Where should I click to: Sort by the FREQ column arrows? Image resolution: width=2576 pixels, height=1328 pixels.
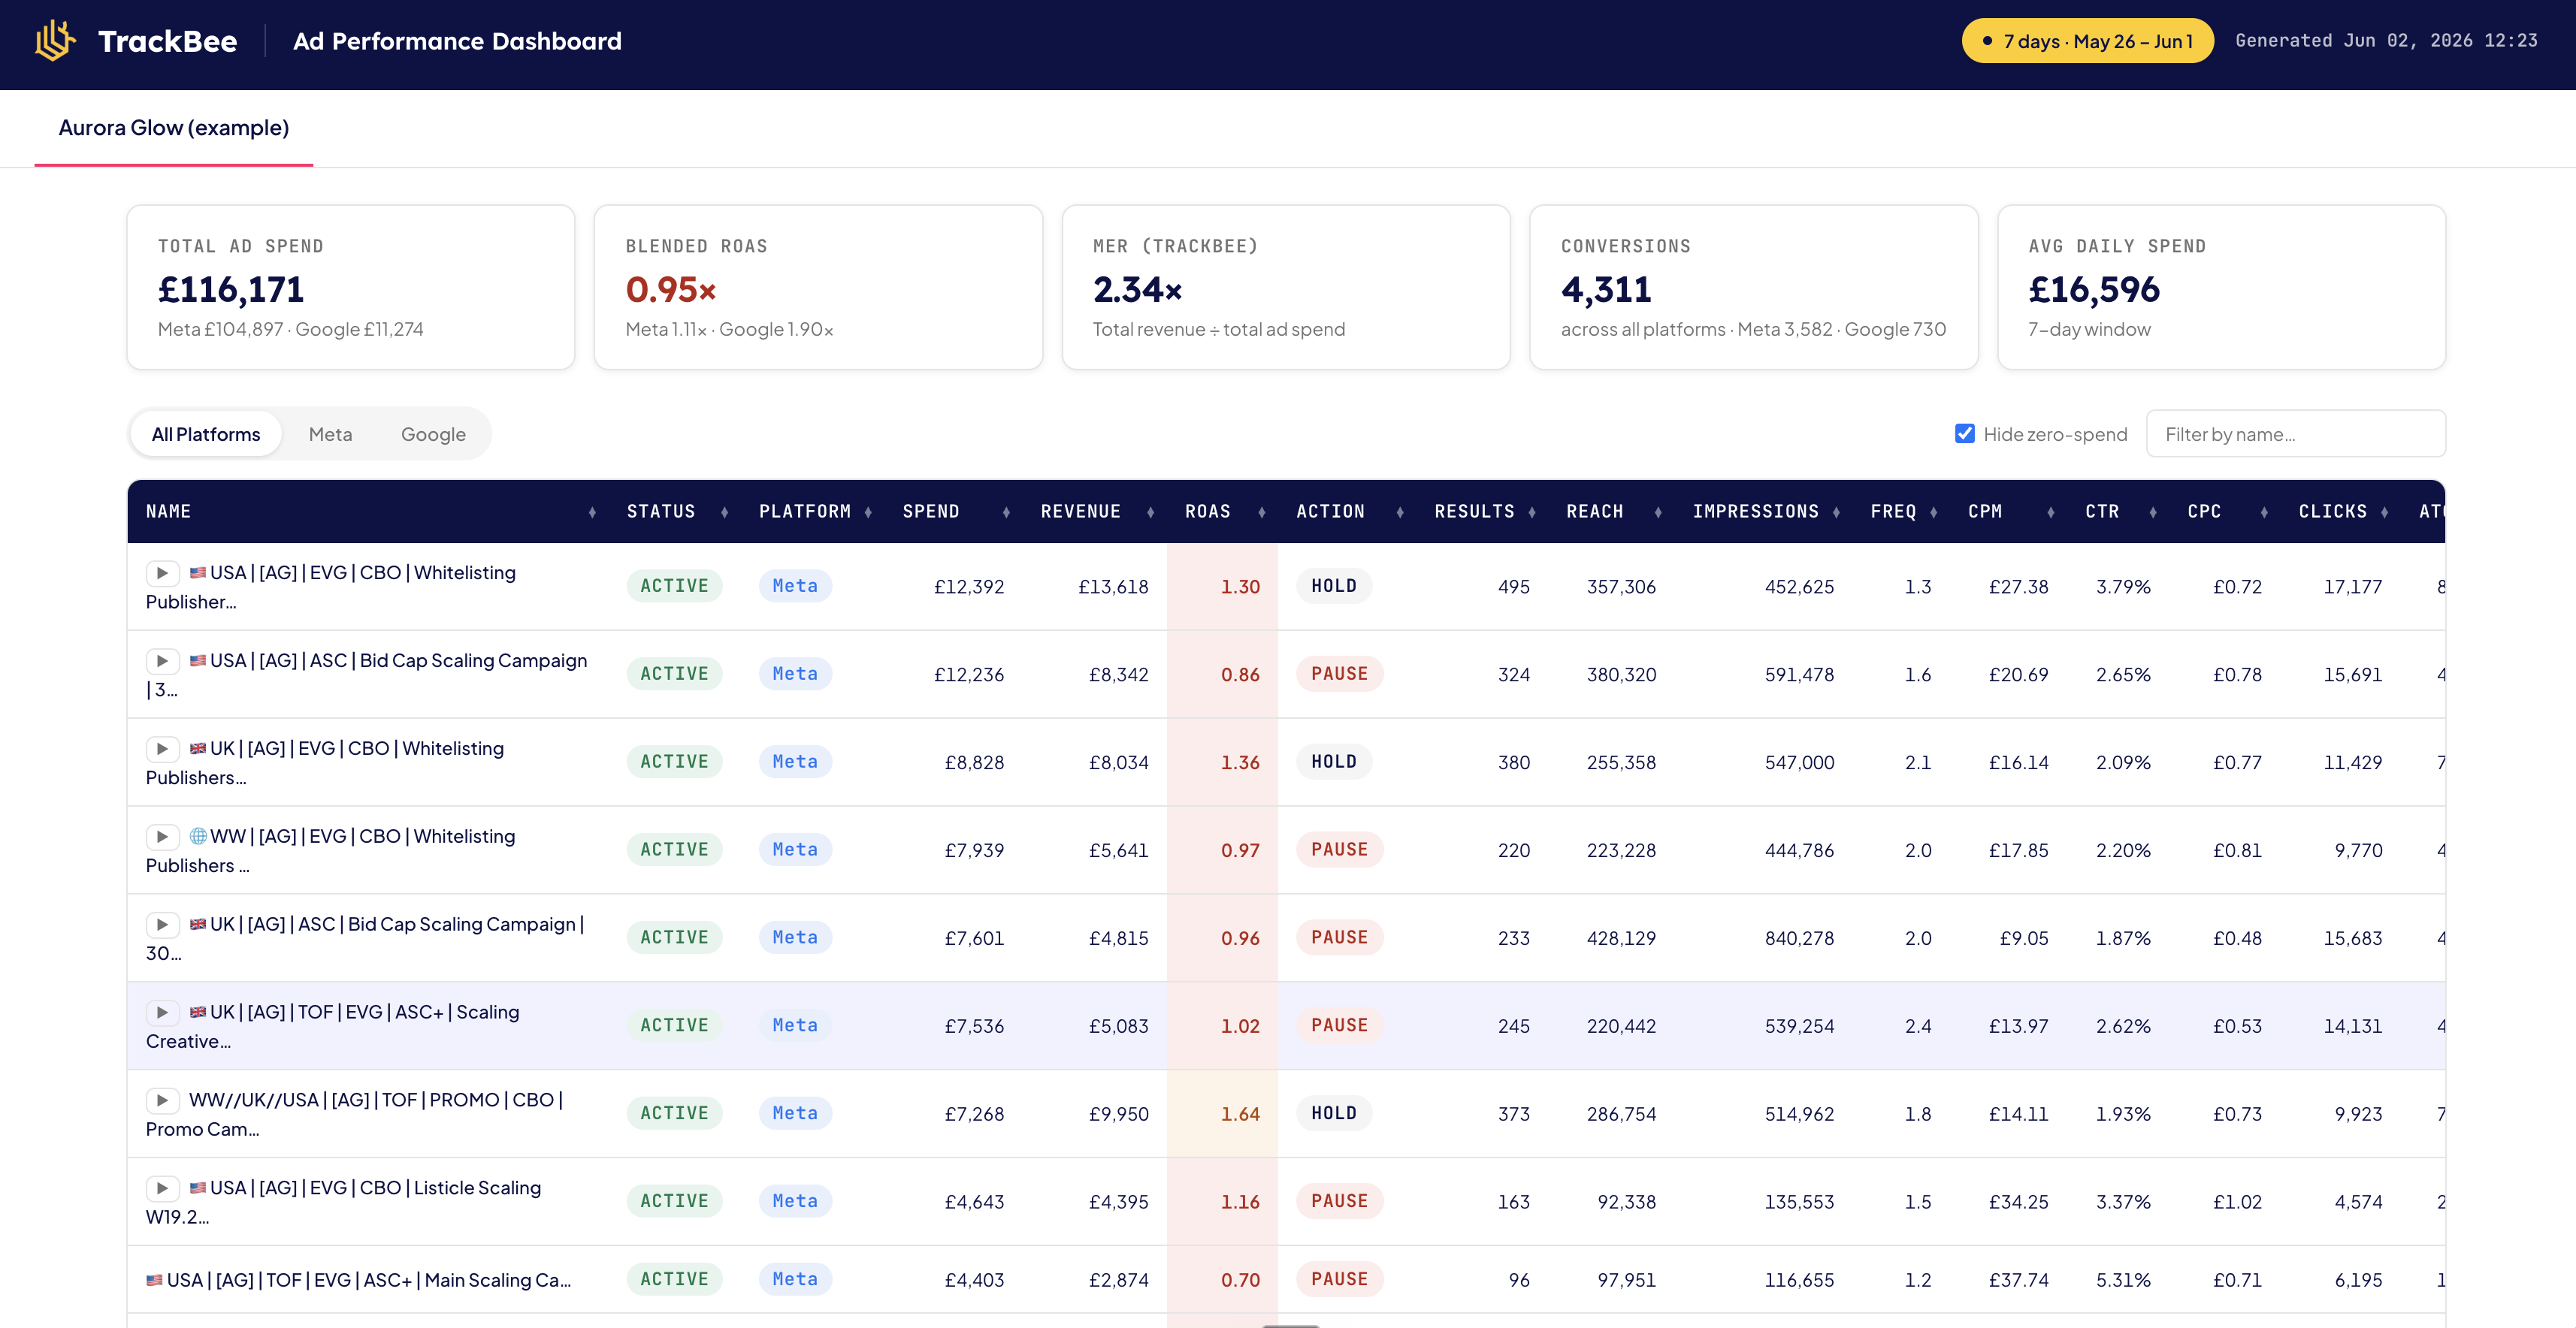point(1934,512)
